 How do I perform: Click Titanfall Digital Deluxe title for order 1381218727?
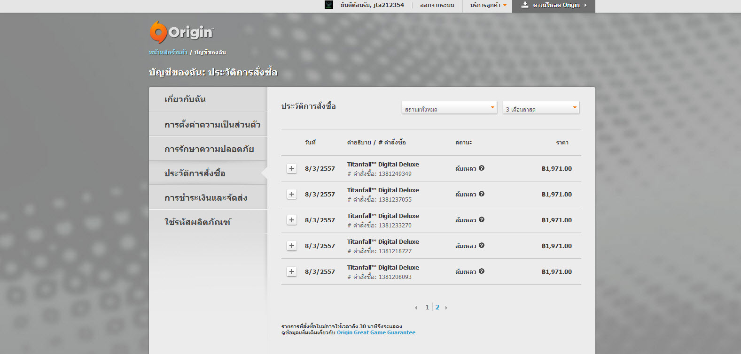pyautogui.click(x=383, y=241)
